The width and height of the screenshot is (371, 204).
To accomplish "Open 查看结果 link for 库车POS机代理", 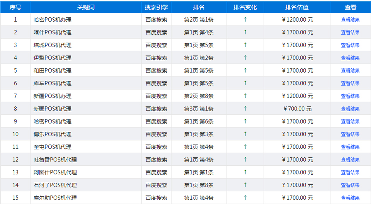I will coord(350,83).
